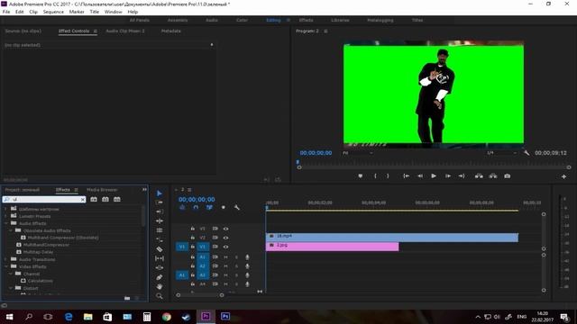Screen dimensions: 577x324
Task: Switch to Metadata tab
Action: (x=170, y=31)
